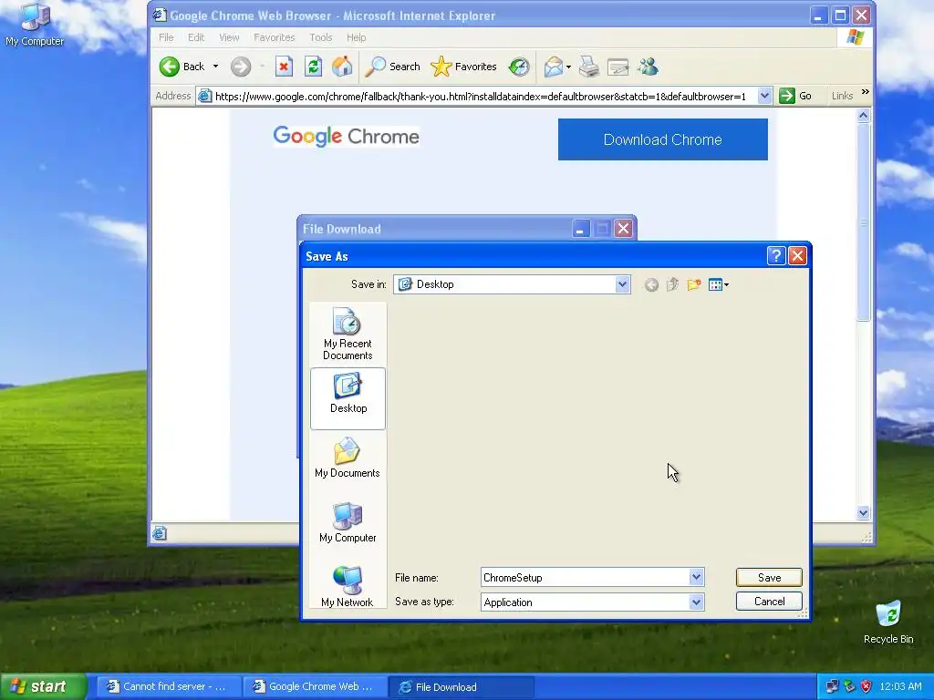The height and width of the screenshot is (700, 934).
Task: Open the Favorites menu in menu bar
Action: 274,37
